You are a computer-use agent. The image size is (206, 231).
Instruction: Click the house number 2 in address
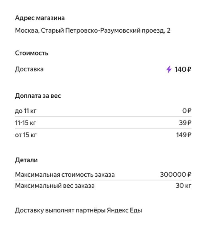tap(168, 31)
